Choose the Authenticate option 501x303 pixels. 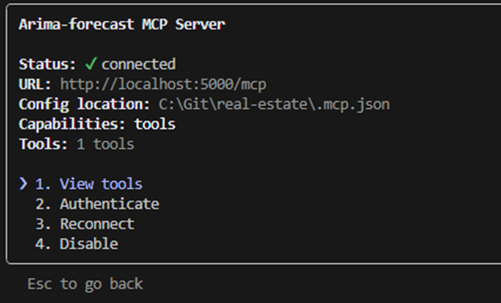[x=109, y=204]
